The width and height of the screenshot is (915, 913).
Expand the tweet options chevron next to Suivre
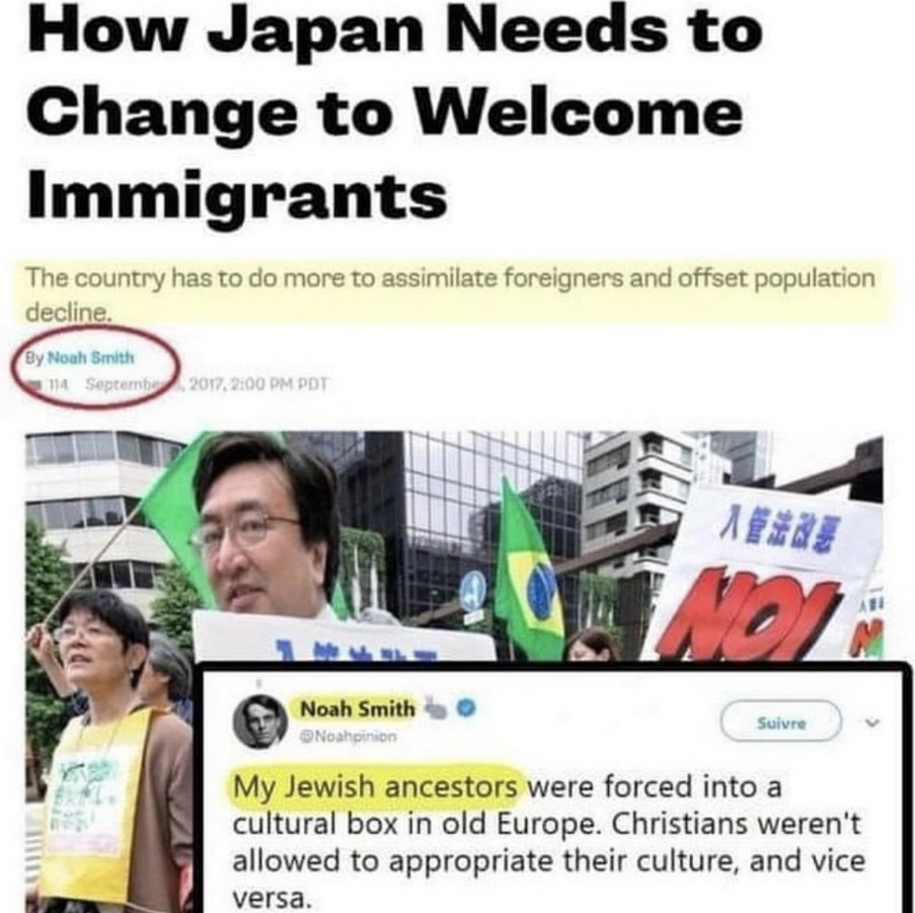pyautogui.click(x=872, y=723)
